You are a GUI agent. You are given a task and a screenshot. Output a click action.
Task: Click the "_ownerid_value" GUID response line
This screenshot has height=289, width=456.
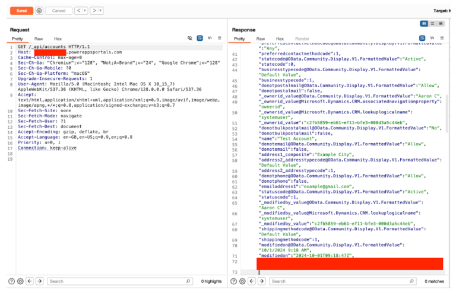click(332, 123)
